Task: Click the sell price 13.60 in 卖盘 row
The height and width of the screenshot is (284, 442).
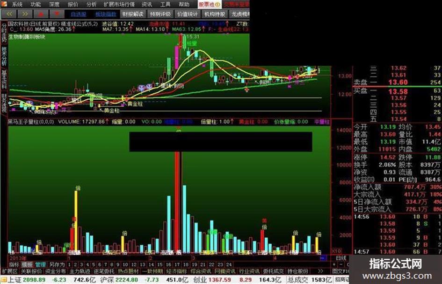Action: [398, 82]
